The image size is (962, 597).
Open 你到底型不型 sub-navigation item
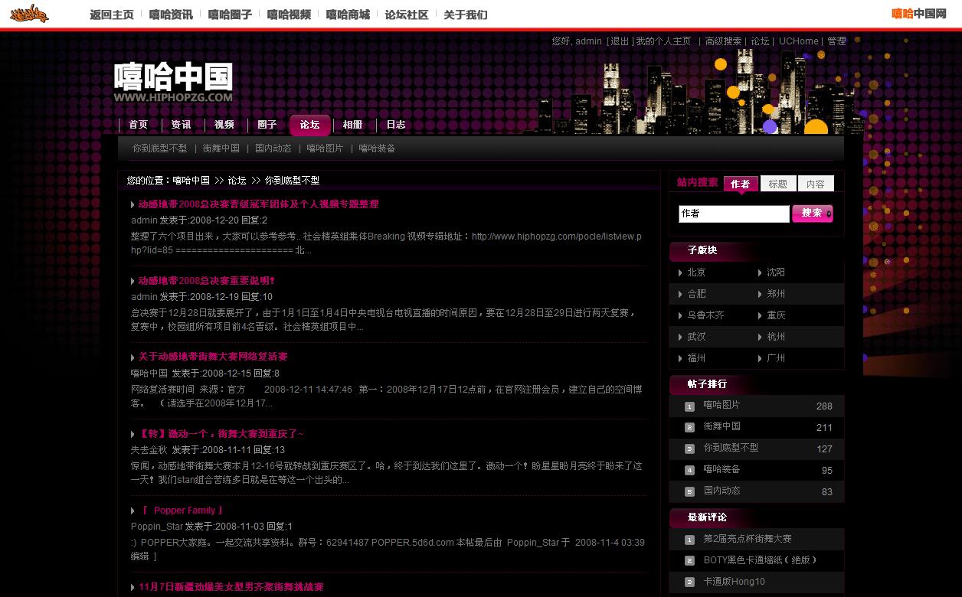pos(160,148)
